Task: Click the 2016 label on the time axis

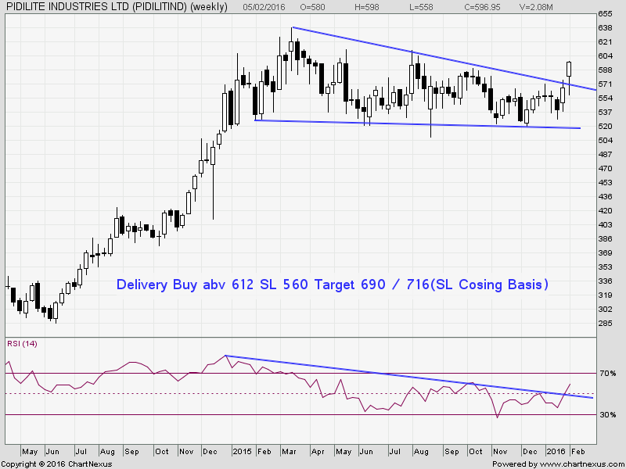Action: point(556,452)
